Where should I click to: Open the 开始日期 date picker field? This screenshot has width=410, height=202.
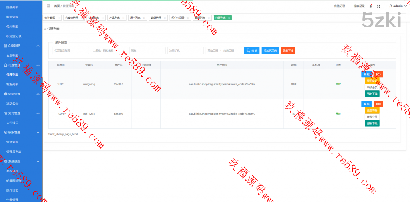point(213,50)
